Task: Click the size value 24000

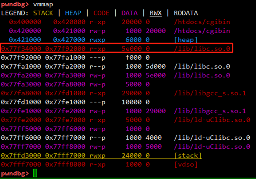Action: point(132,156)
